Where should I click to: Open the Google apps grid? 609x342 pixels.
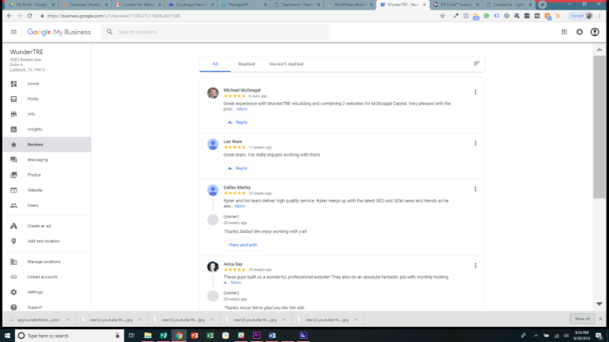click(564, 32)
